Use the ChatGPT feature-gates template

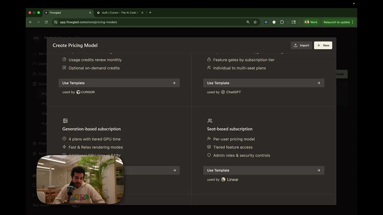(x=263, y=83)
